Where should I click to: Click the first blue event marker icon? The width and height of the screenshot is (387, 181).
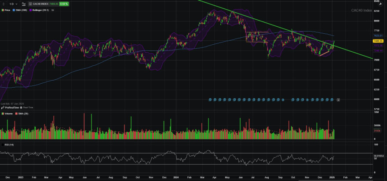pyautogui.click(x=210, y=99)
